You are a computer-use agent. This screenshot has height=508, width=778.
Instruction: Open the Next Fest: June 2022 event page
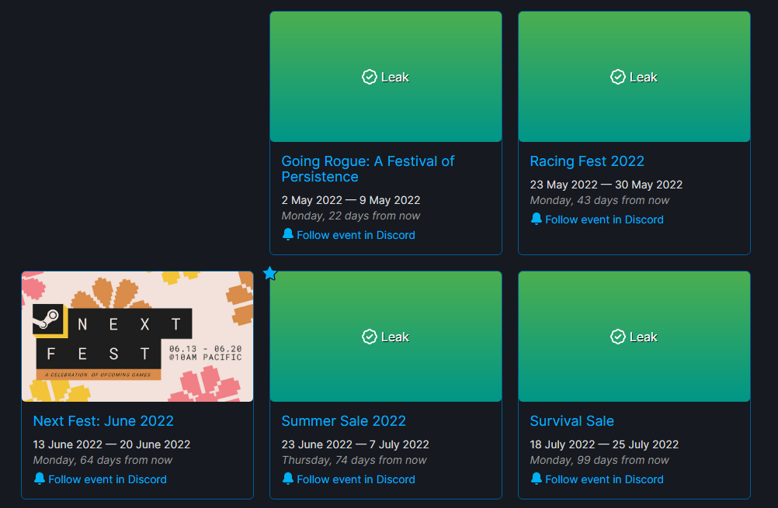tap(103, 420)
